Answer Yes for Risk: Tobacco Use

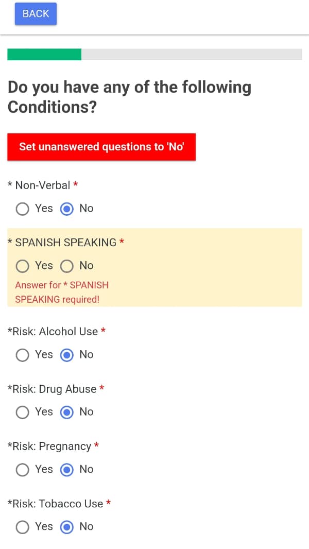point(22,527)
